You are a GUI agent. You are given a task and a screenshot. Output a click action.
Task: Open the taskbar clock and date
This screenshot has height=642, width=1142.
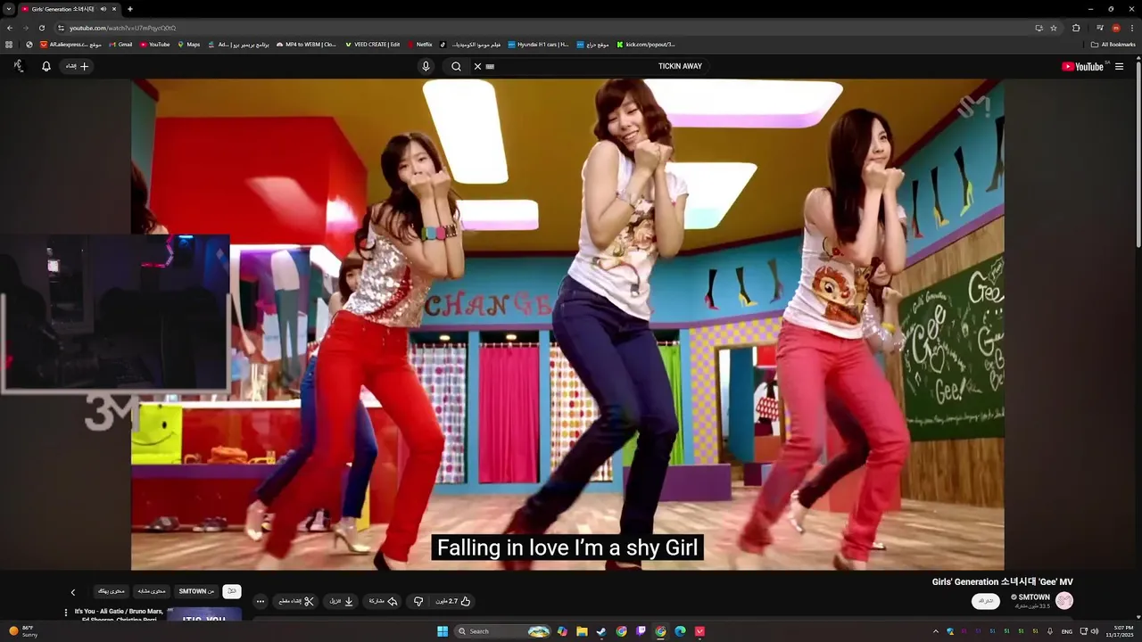tap(1118, 631)
